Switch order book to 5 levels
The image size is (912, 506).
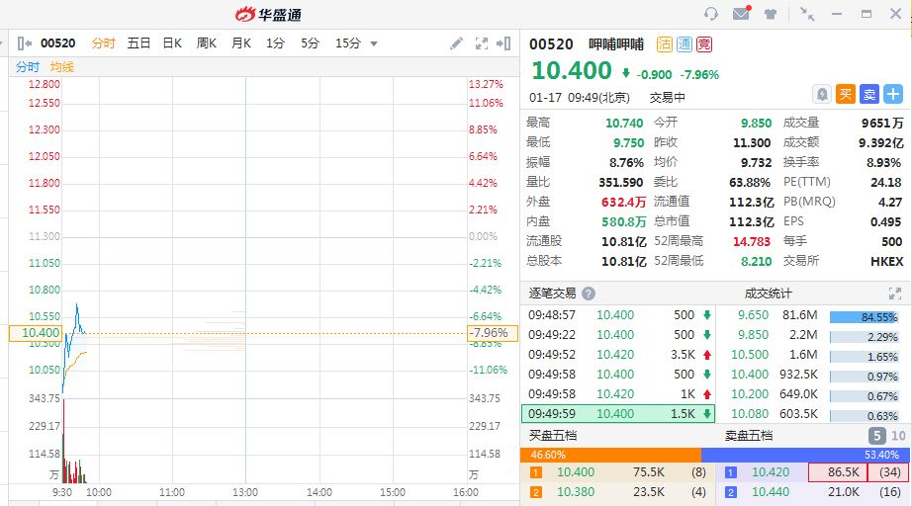pos(876,436)
